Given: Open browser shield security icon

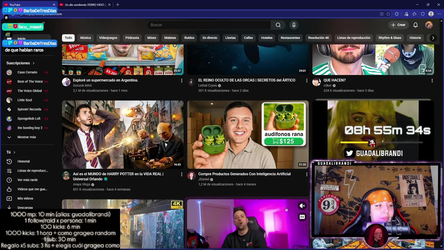Looking at the screenshot, I should 423,14.
